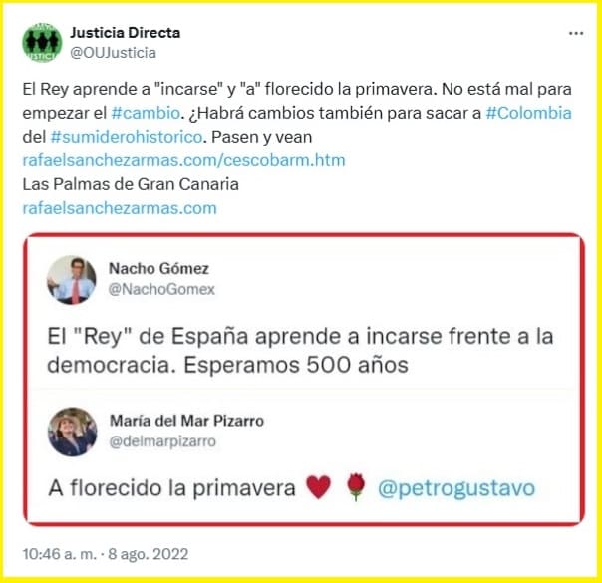Click the María del Mar Pizarro name
Image resolution: width=602 pixels, height=583 pixels.
187,421
